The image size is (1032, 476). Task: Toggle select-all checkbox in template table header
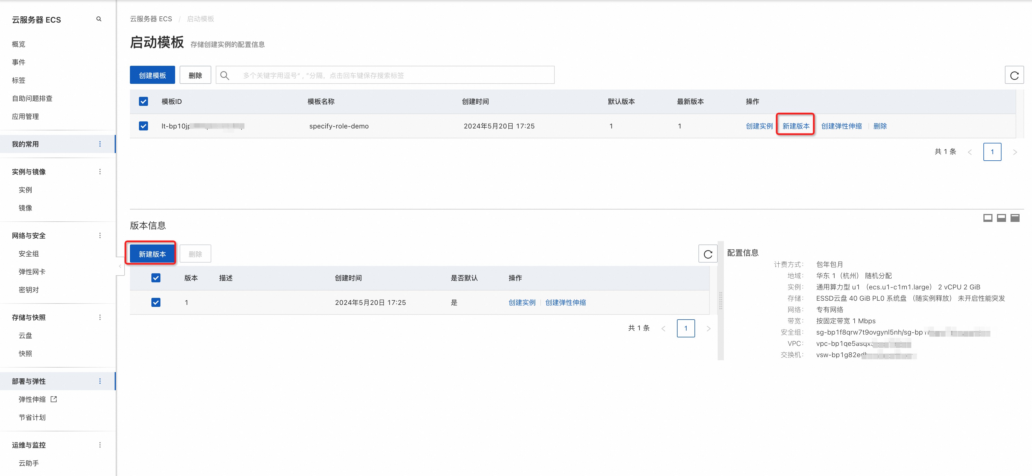point(143,101)
